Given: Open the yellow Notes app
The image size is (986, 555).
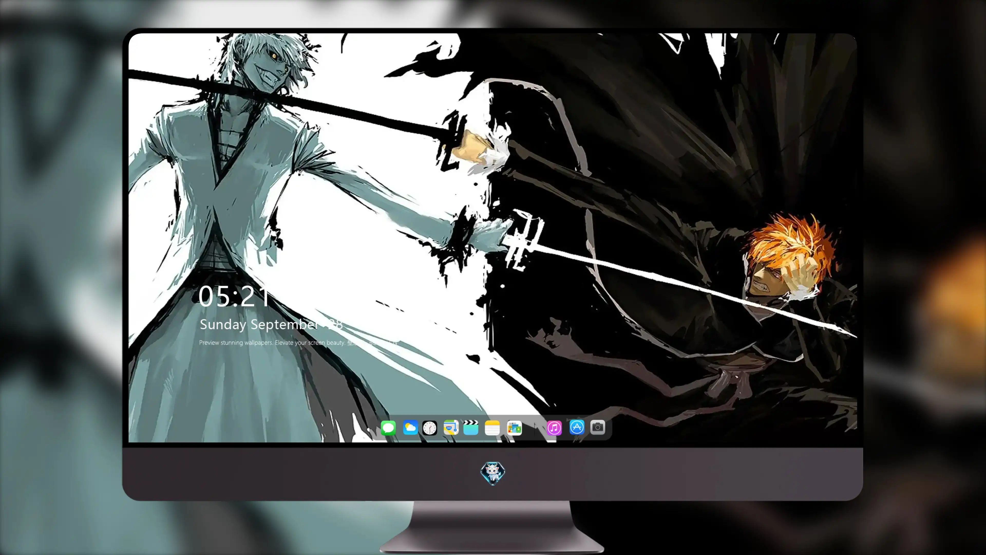Looking at the screenshot, I should pos(492,428).
